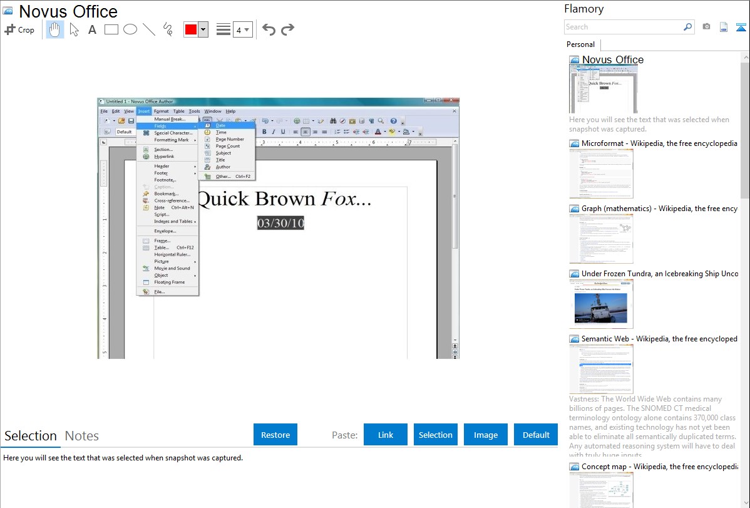Click the Flamory heading text
Screen dimensions: 750x508
point(583,9)
